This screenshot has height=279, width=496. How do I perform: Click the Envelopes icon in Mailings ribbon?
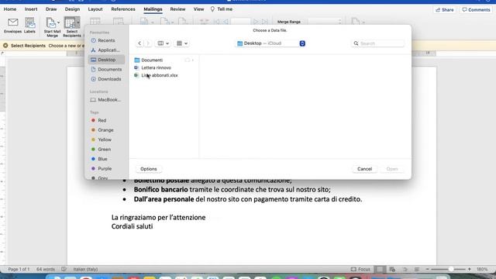pos(12,22)
